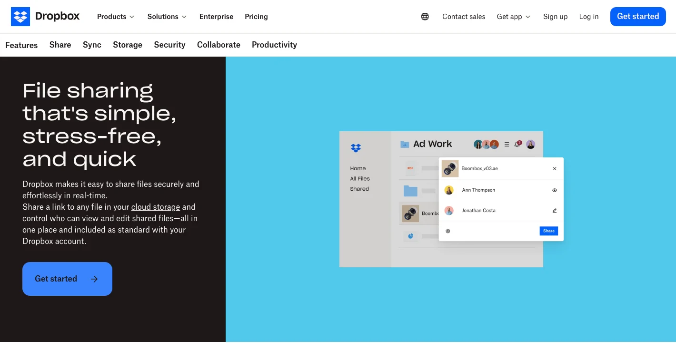Follow the cloud storage link in the paragraph
Screen dimensions: 676x350
[156, 207]
